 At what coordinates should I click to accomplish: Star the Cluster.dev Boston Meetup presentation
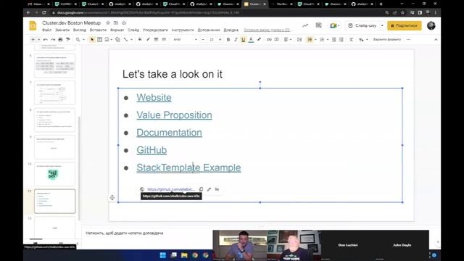[x=108, y=22]
